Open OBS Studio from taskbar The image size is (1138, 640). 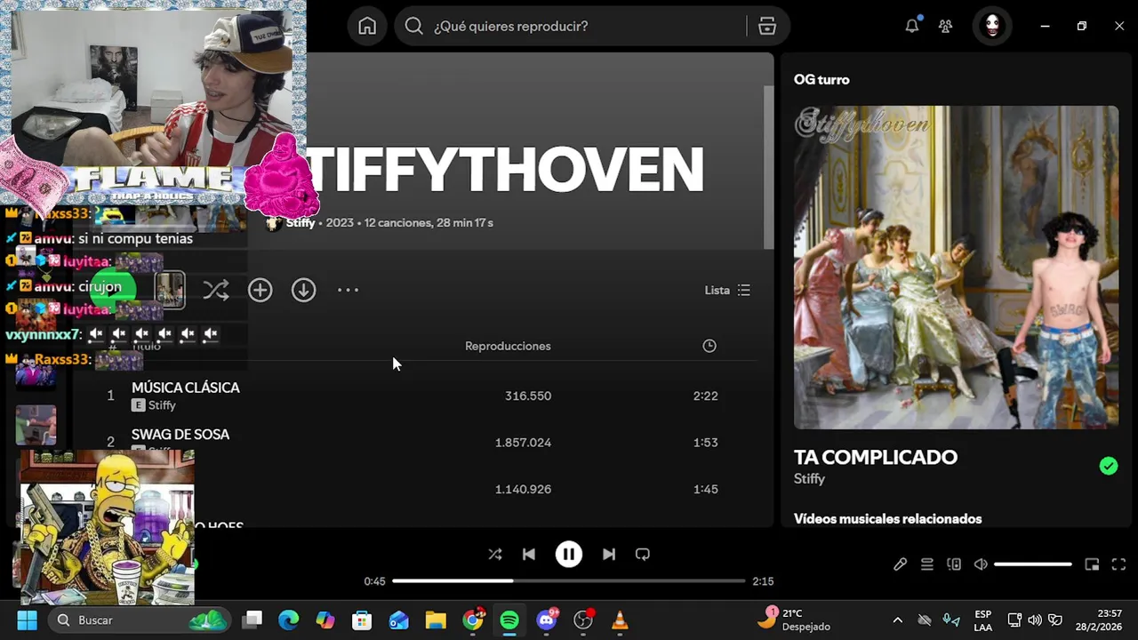(x=583, y=620)
